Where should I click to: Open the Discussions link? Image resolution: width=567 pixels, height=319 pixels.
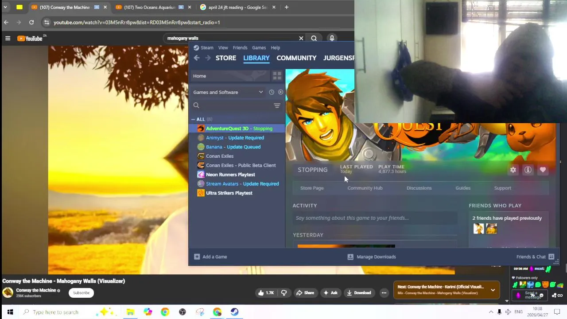coord(419,188)
